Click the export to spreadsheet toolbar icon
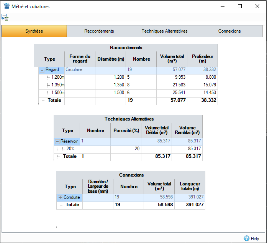This screenshot has height=243, width=267. tap(5, 17)
